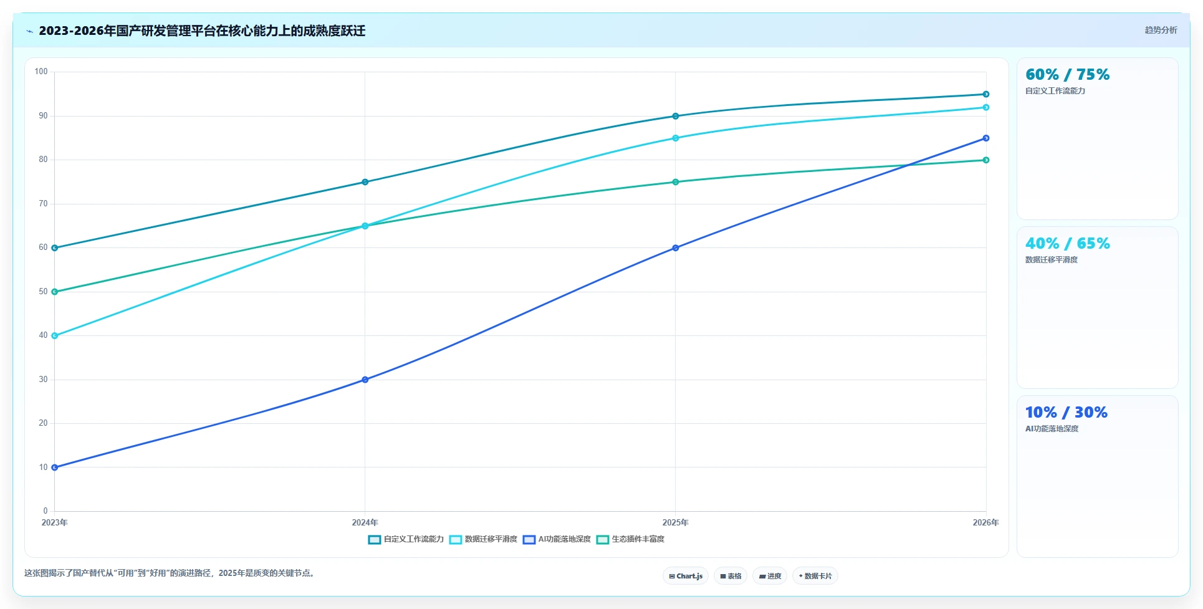Toggle the 自定义工作流能力 legend item
This screenshot has width=1203, height=609.
(406, 539)
